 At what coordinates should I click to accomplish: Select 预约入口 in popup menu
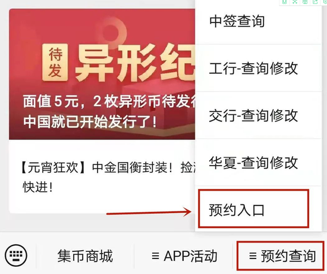[253, 208]
